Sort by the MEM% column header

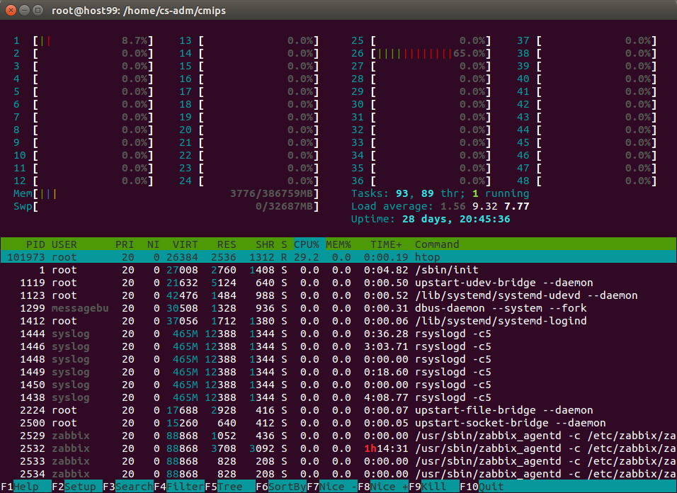pyautogui.click(x=338, y=244)
